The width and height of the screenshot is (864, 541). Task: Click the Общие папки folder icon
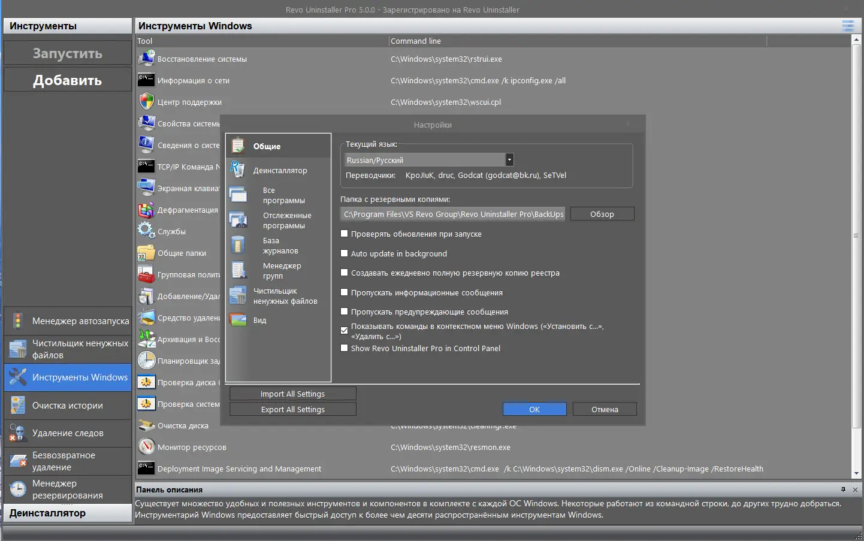146,253
